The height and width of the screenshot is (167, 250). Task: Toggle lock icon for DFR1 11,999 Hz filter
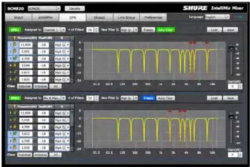pyautogui.click(x=15, y=45)
